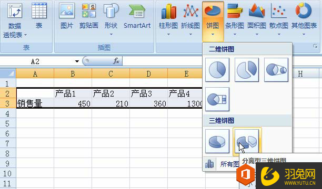This screenshot has height=189, width=322.
Task: Expand the 柱形图 dropdown arrow
Action: pyautogui.click(x=168, y=35)
